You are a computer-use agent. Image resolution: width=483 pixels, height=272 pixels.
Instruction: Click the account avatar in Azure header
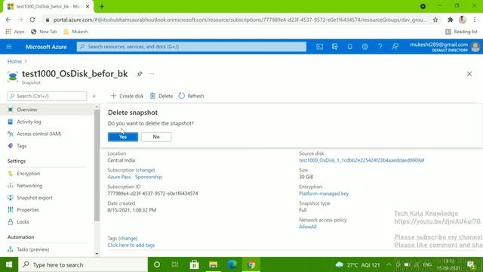coord(475,47)
